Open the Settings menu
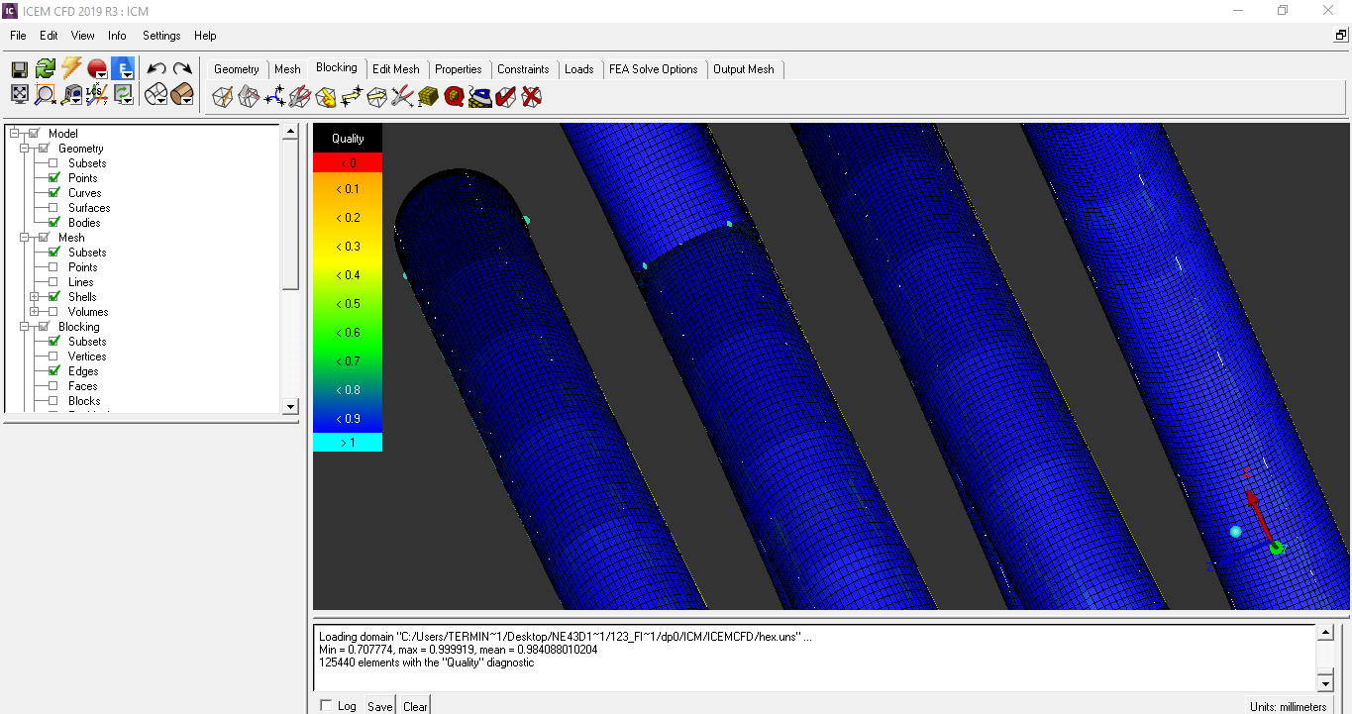 [x=161, y=36]
